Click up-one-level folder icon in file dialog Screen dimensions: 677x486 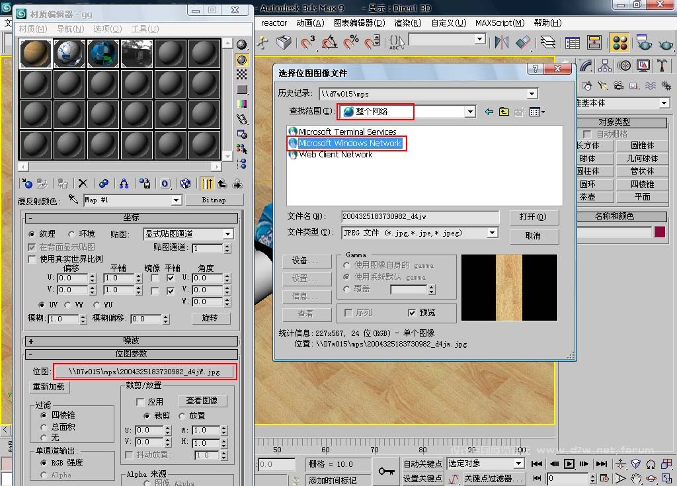click(x=504, y=112)
